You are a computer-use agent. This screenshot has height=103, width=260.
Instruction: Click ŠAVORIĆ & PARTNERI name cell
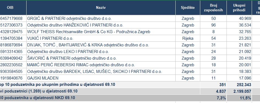pyautogui.click(x=101, y=58)
